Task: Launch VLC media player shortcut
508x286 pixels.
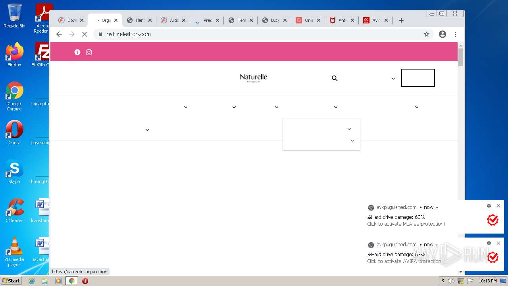Action: (14, 252)
